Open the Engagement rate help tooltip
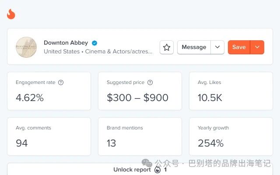 (61, 82)
